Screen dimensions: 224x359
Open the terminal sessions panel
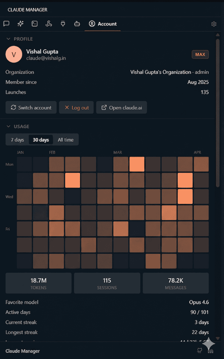click(34, 23)
